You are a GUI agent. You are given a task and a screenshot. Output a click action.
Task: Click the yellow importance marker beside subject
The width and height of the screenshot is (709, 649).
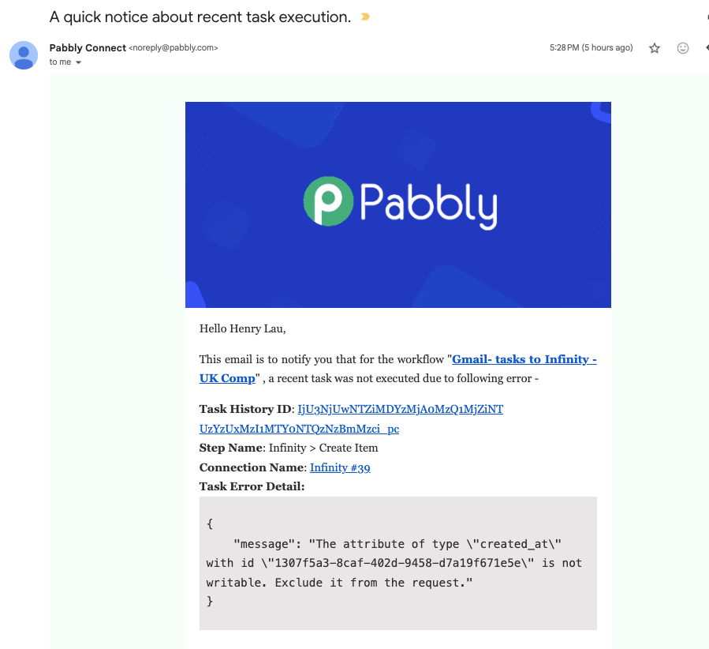365,17
